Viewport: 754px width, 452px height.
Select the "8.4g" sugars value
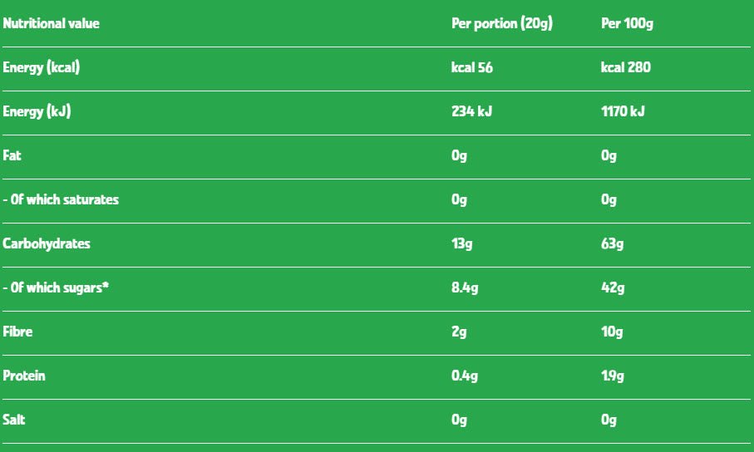[x=466, y=287]
